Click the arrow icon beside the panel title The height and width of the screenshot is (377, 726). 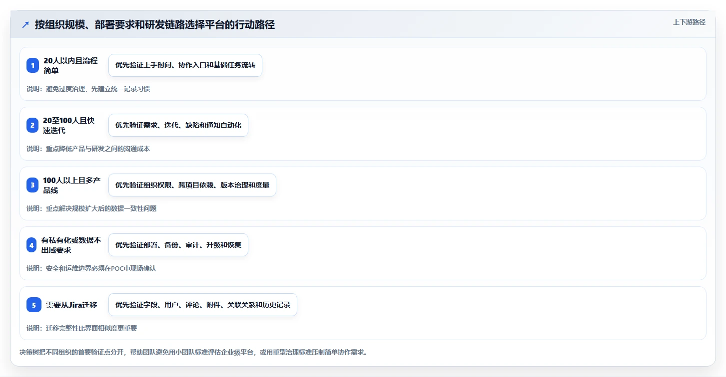tap(25, 24)
